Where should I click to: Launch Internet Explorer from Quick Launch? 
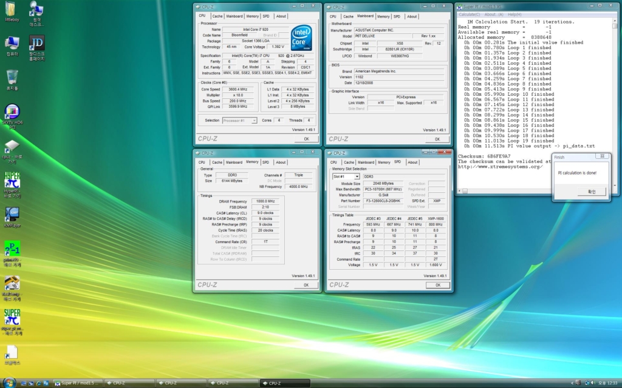point(38,383)
